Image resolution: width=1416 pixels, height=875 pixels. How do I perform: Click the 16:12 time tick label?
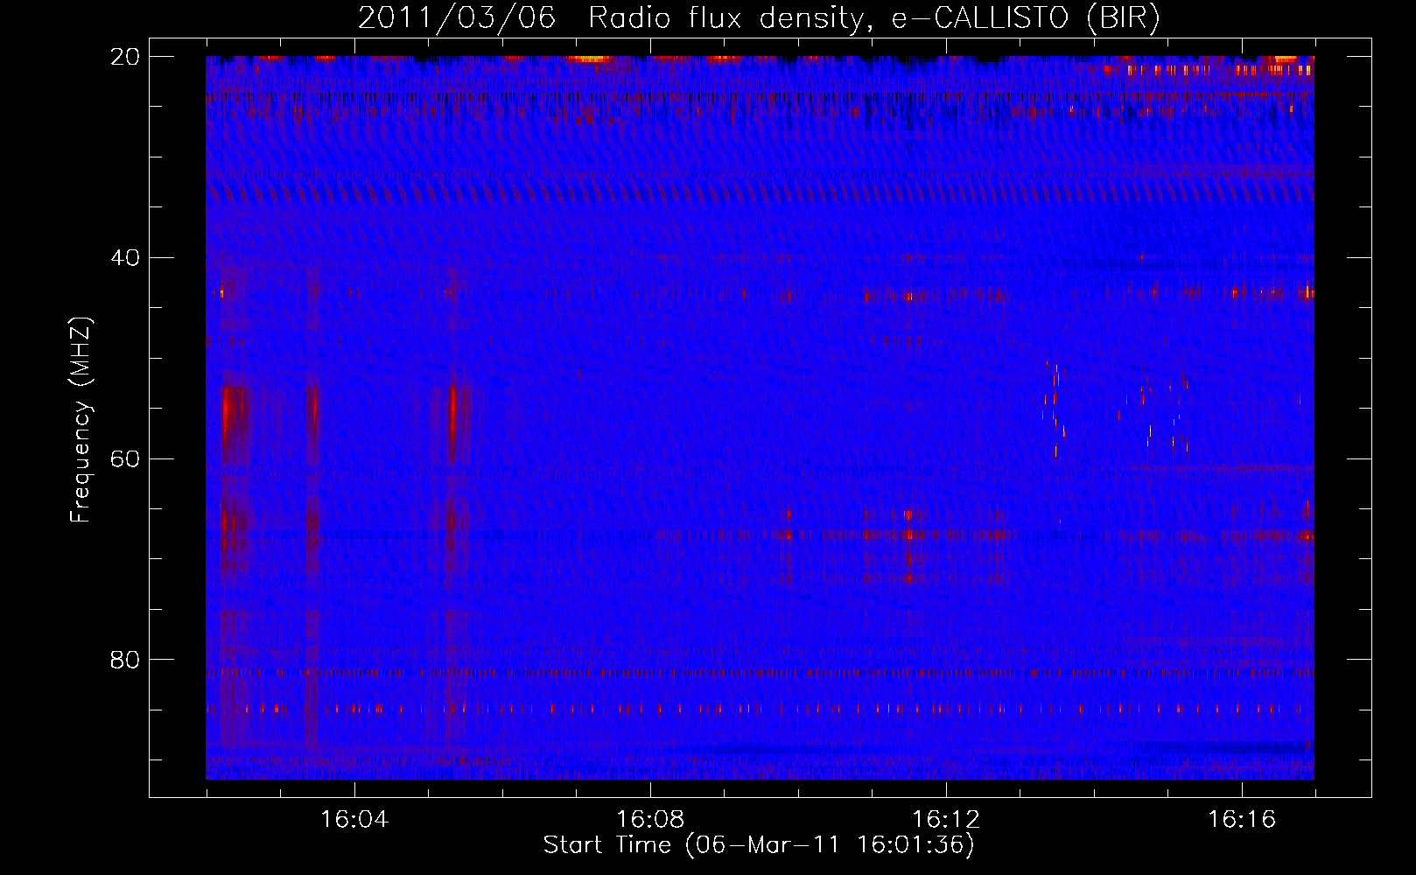click(946, 820)
